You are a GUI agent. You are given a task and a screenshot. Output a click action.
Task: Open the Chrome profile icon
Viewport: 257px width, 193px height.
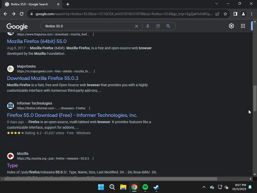pyautogui.click(x=243, y=14)
